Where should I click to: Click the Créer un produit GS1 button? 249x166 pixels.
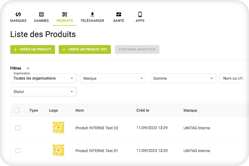click(85, 49)
